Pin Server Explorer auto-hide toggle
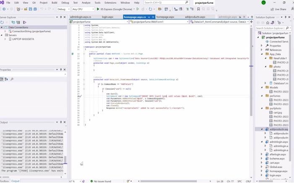 61,17
